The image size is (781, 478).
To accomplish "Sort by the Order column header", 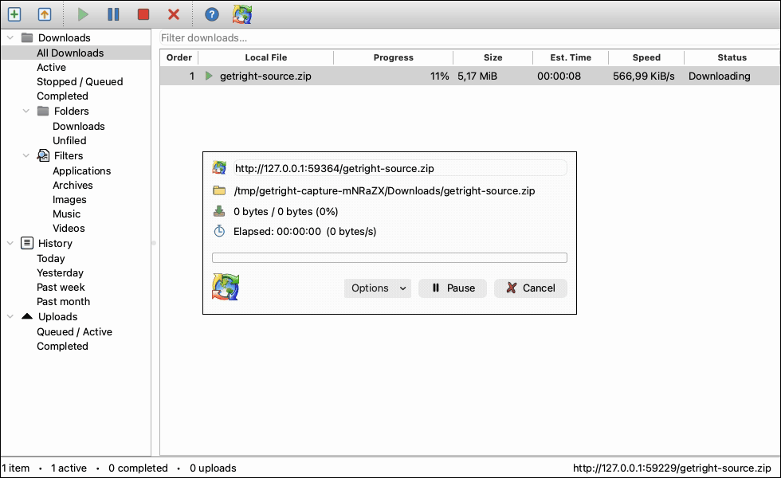I will pos(179,57).
